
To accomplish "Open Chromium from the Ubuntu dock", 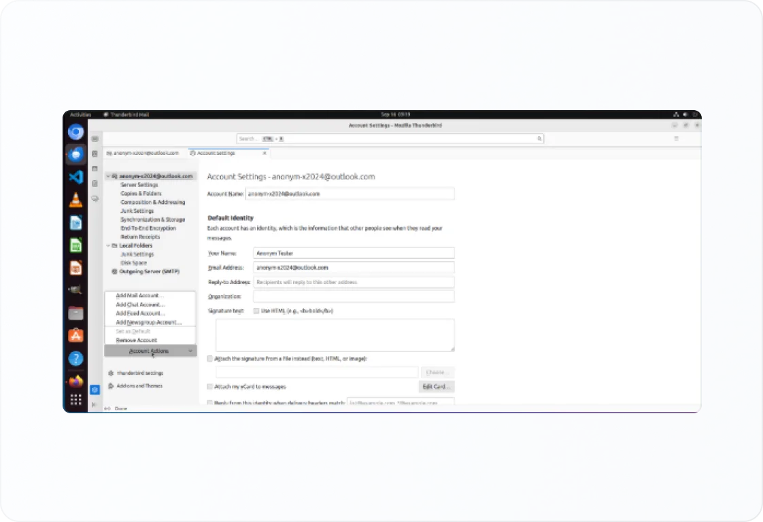I will pos(75,132).
